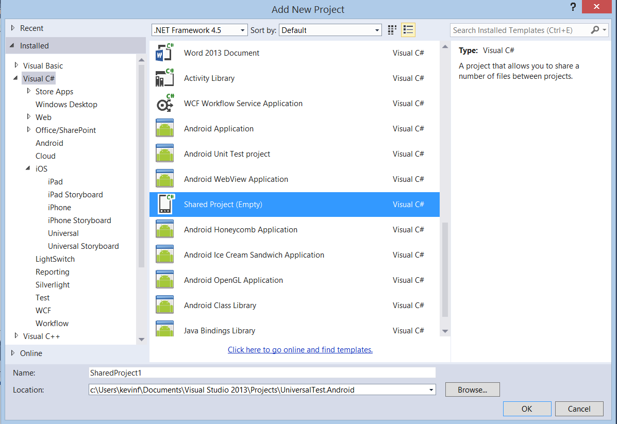Select 'Android Honeycomb Application' template name
Viewport: 617px width, 424px height.
pos(240,229)
